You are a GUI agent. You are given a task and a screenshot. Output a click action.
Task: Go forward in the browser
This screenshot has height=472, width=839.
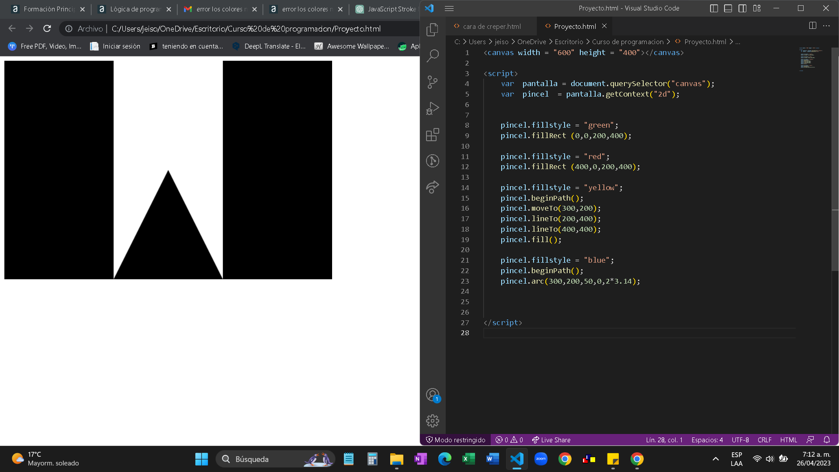(x=29, y=28)
